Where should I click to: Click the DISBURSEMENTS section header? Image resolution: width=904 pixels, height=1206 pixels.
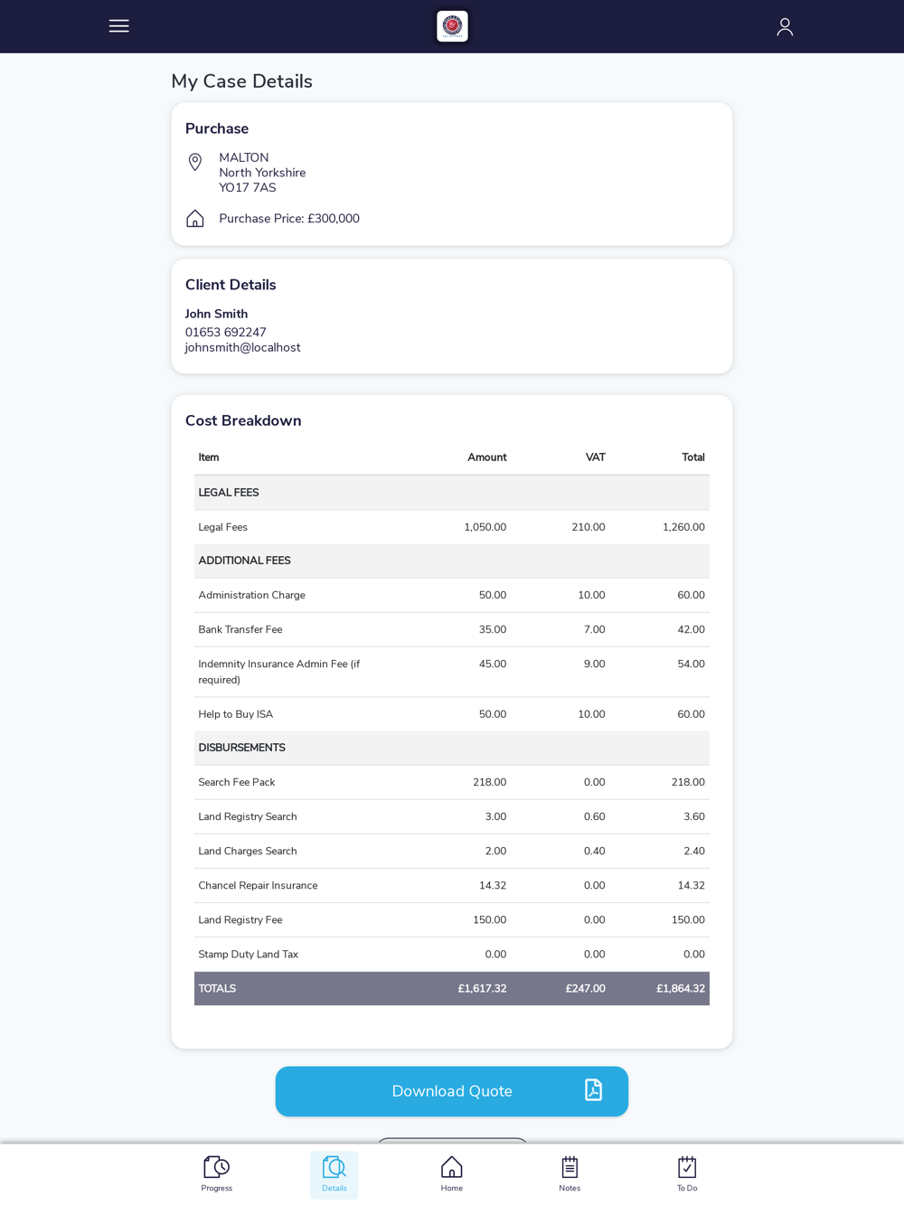[x=241, y=748]
